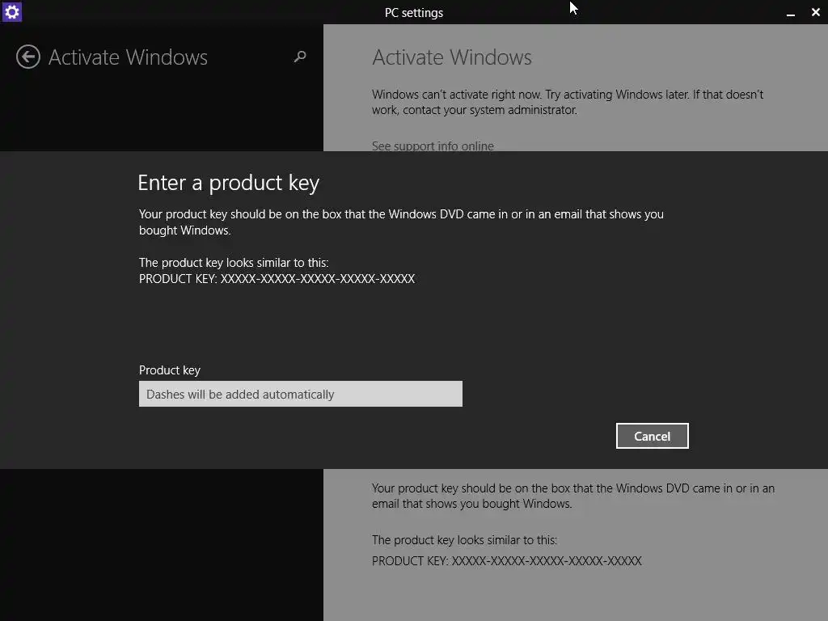The width and height of the screenshot is (828, 621).
Task: Cancel the product key dialog
Action: 653,436
